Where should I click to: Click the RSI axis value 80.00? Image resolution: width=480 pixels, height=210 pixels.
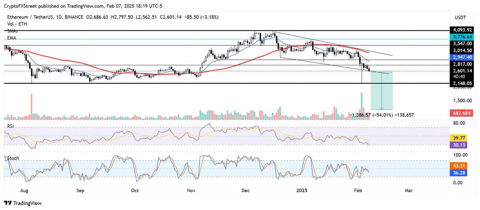point(459,123)
